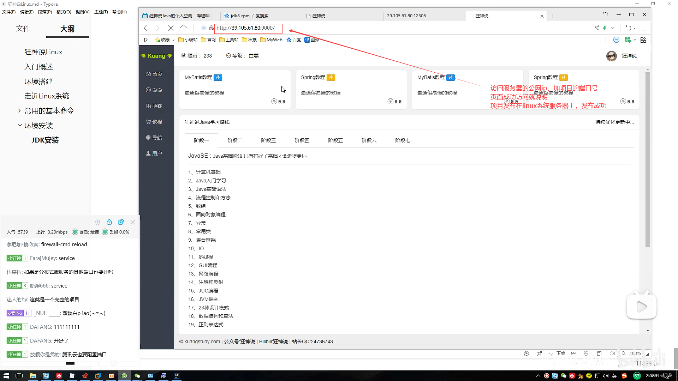Viewport: 678px width, 381px height.
Task: Open 走近Linux系统 outline heading
Action: pos(47,96)
